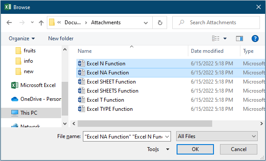Image resolution: width=266 pixels, height=161 pixels.
Task: Go up one folder level
Action: pos(41,23)
